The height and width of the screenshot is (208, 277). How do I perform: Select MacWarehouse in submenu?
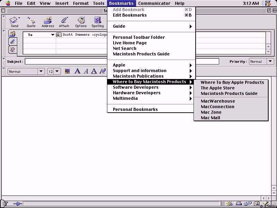pos(231,101)
